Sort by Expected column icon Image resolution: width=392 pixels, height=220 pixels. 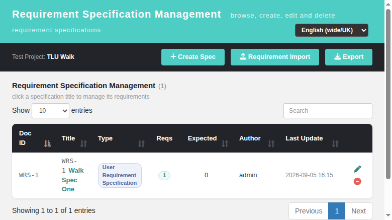point(225,143)
